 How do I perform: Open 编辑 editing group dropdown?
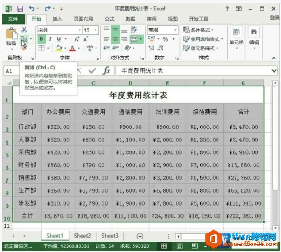coord(254,38)
